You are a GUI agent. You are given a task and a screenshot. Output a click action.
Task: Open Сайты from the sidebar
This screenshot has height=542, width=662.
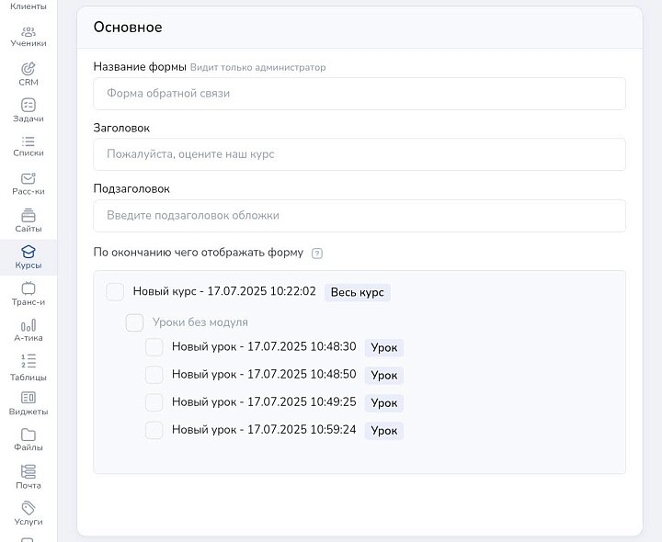(x=28, y=216)
